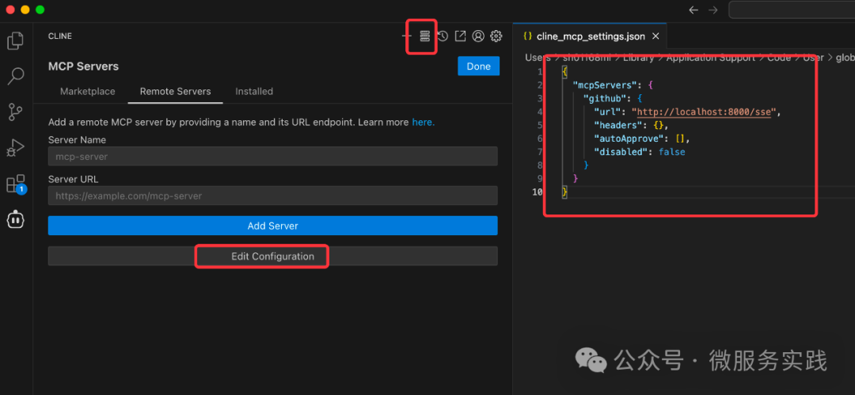
Task: Open the MCP Servers icon in Cline header
Action: click(425, 36)
